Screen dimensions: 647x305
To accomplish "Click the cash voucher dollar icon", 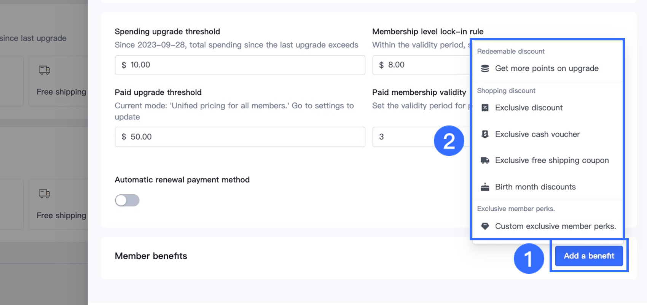I will 485,134.
